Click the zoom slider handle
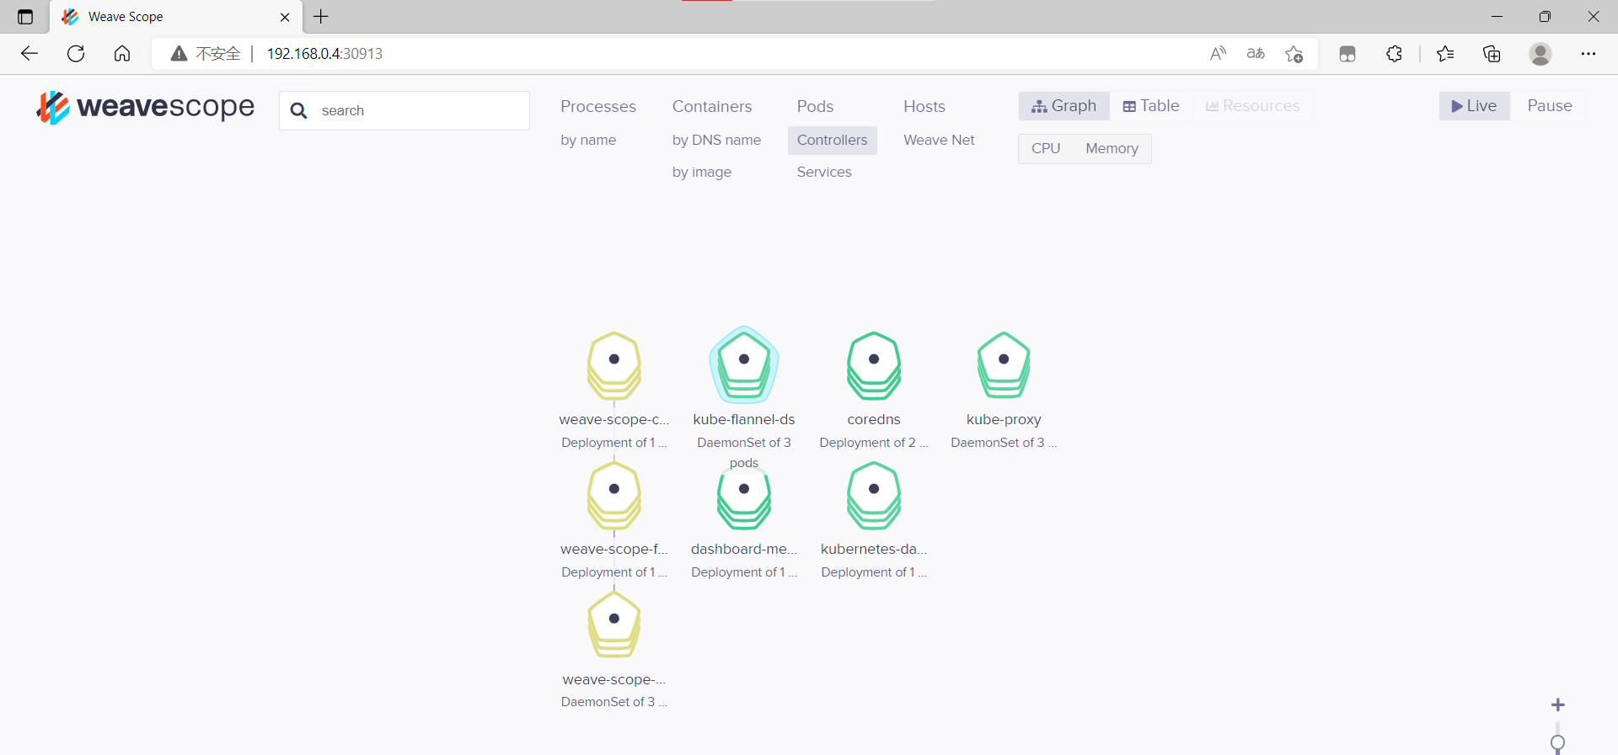Viewport: 1618px width, 755px height. tap(1558, 742)
